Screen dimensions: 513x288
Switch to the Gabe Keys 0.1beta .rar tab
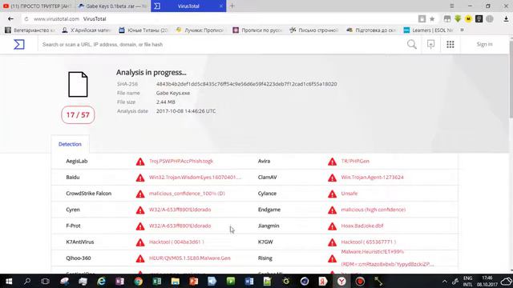(x=113, y=6)
